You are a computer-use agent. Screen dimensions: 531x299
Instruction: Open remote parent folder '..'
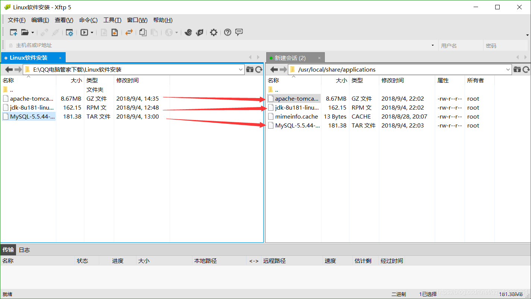tap(273, 90)
